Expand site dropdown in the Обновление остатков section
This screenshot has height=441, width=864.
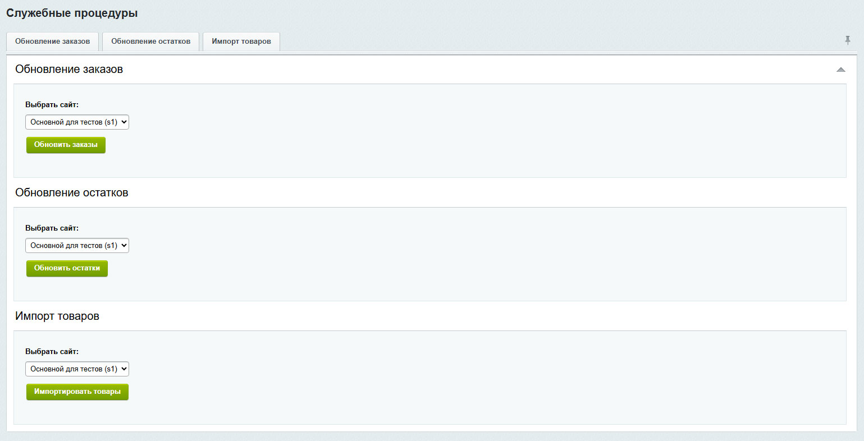(x=77, y=246)
